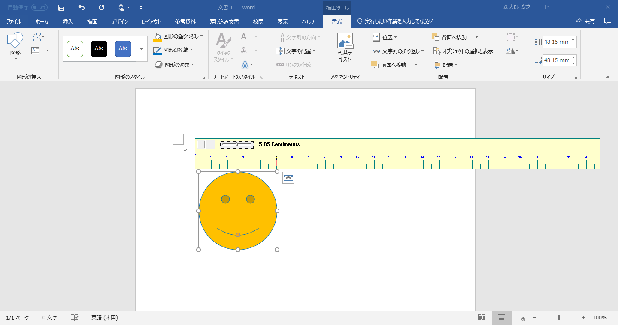The height and width of the screenshot is (325, 618).
Task: Click the Save icon on Quick Access Toolbar
Action: point(61,7)
